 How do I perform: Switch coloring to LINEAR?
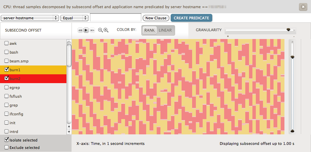(x=165, y=30)
